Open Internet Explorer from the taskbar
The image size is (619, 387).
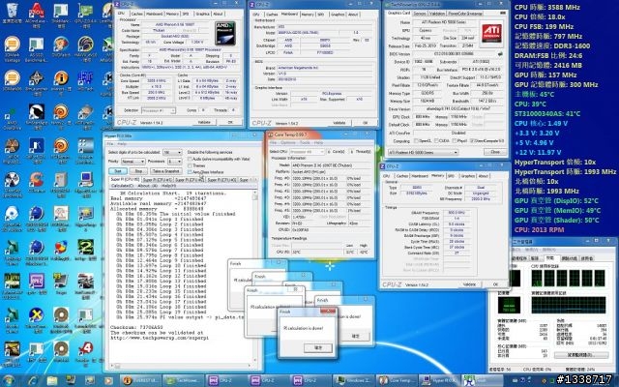click(x=33, y=380)
